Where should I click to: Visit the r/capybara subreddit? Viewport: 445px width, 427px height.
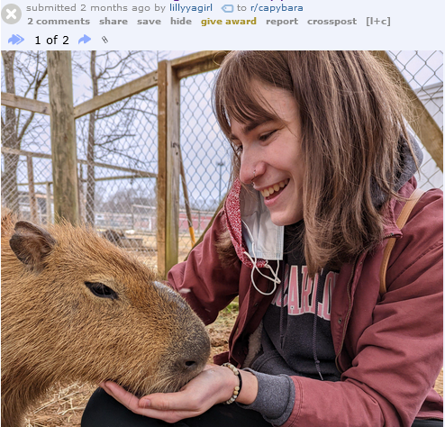[x=277, y=8]
